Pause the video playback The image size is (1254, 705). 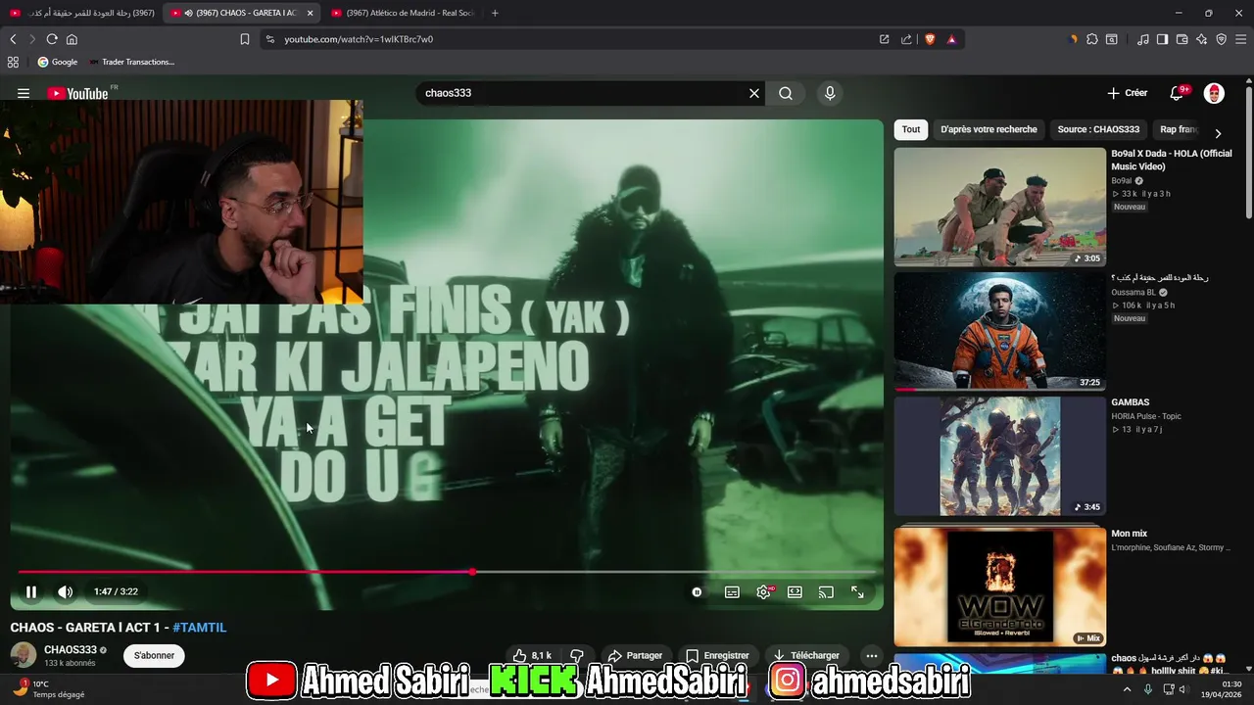click(31, 591)
